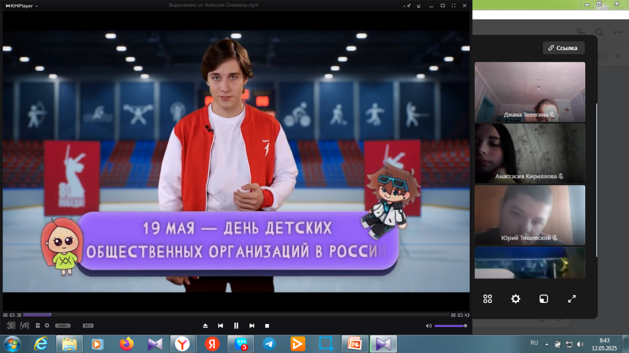Open the orange play-arrow taskbar app
The width and height of the screenshot is (629, 353).
[x=298, y=344]
